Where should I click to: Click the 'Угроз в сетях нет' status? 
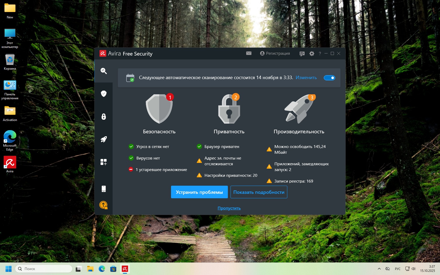tap(149, 147)
